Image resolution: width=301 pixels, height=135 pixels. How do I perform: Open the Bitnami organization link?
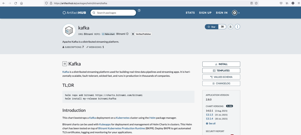click(89, 34)
